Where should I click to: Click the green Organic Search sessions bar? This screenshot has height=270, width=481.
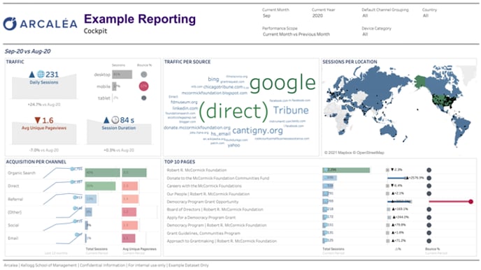103,172
